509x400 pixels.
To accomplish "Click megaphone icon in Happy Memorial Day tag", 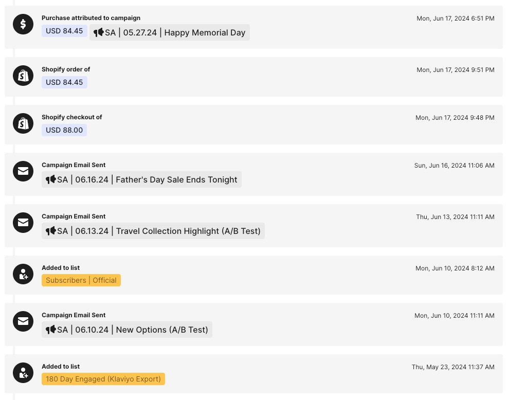I will point(99,32).
